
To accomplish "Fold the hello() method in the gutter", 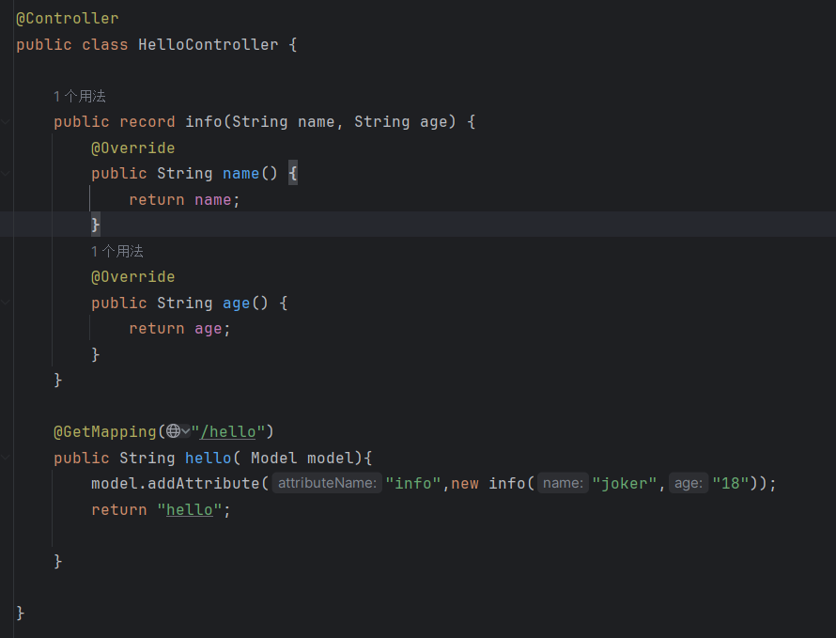I will pyautogui.click(x=7, y=458).
